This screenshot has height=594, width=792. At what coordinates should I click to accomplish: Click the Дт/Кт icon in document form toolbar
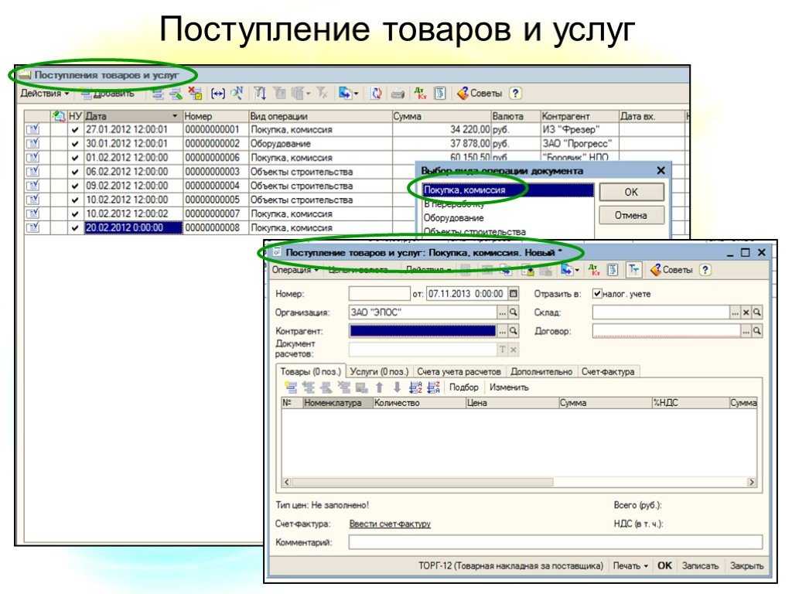(593, 270)
